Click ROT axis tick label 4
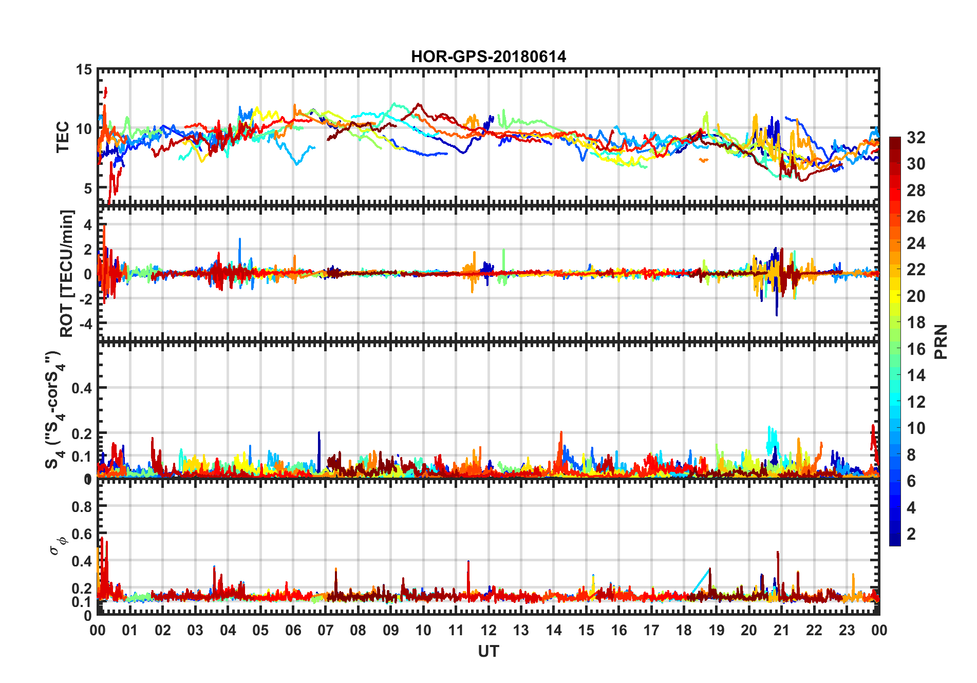The height and width of the screenshot is (683, 977). [x=88, y=225]
